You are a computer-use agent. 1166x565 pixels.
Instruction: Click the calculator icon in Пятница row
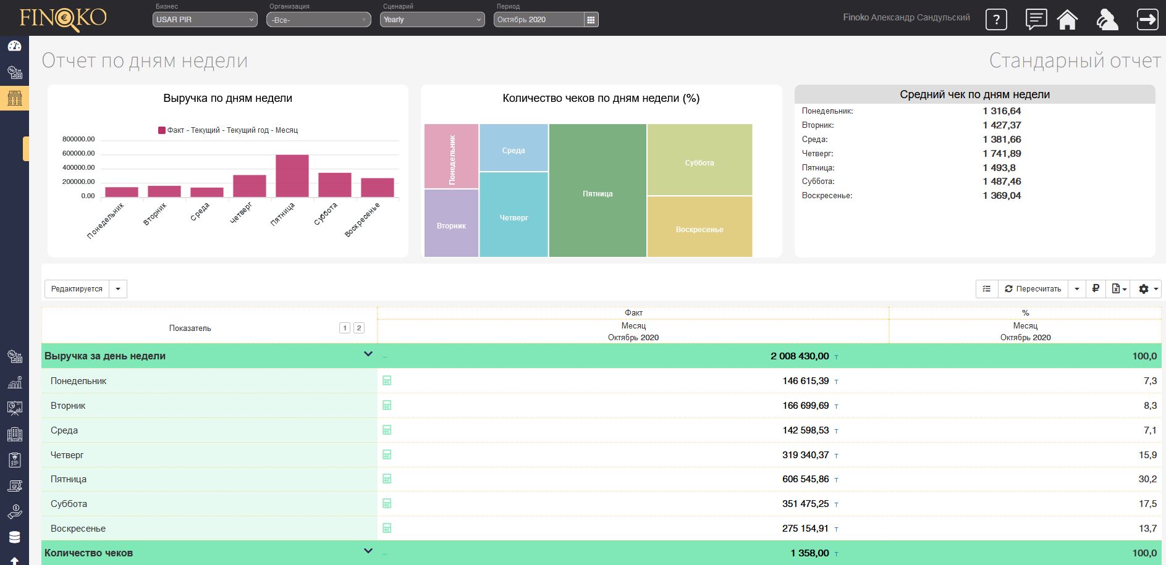387,479
